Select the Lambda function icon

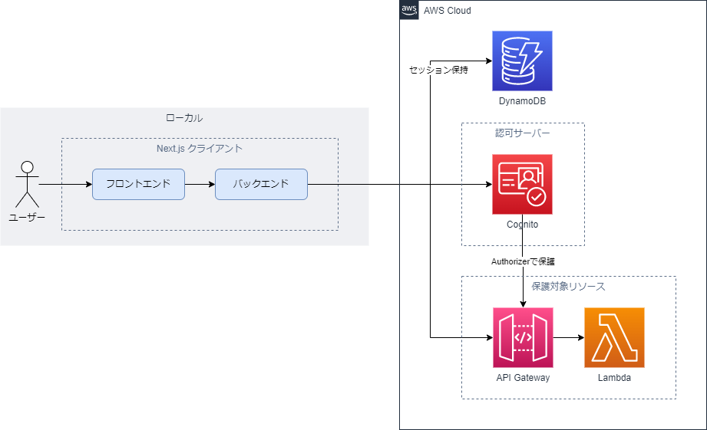click(614, 338)
